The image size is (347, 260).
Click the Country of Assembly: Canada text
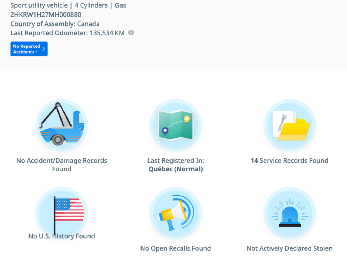coord(55,24)
